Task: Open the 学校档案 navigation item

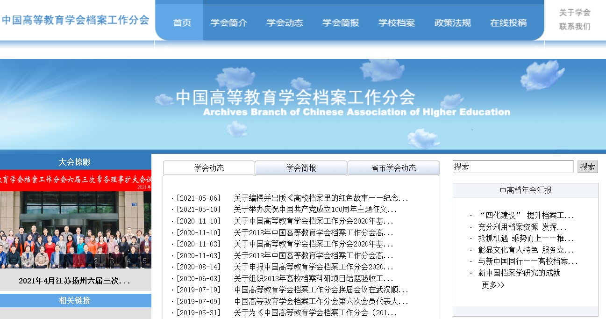Action: [397, 22]
